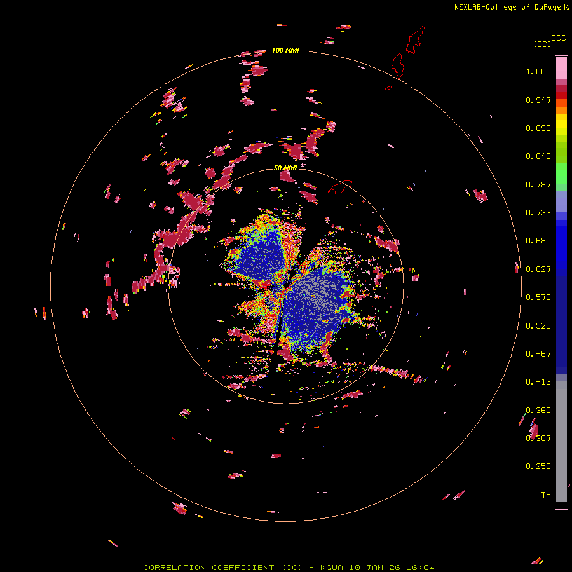Click the 0.467 scale label
Screen dimensions: 572x572
tap(538, 354)
